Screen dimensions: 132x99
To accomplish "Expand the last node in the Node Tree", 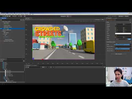I will click(x=3, y=41).
